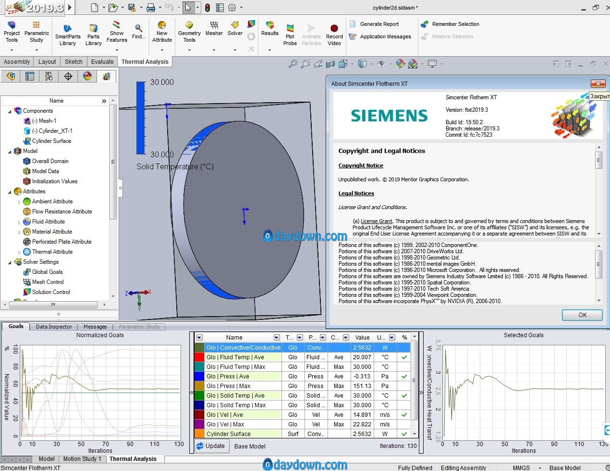Click the Record Video icon
Image resolution: width=610 pixels, height=471 pixels.
click(334, 29)
